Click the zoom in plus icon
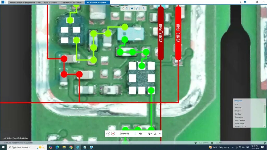This screenshot has width=267, height=150. tap(212, 143)
